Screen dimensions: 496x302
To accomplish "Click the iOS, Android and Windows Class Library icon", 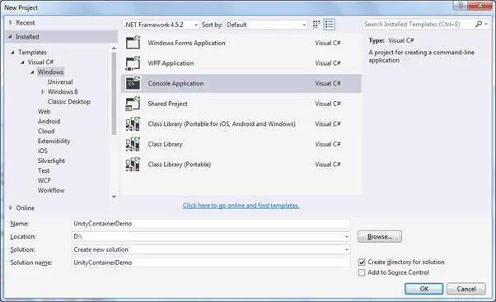I will [x=133, y=123].
